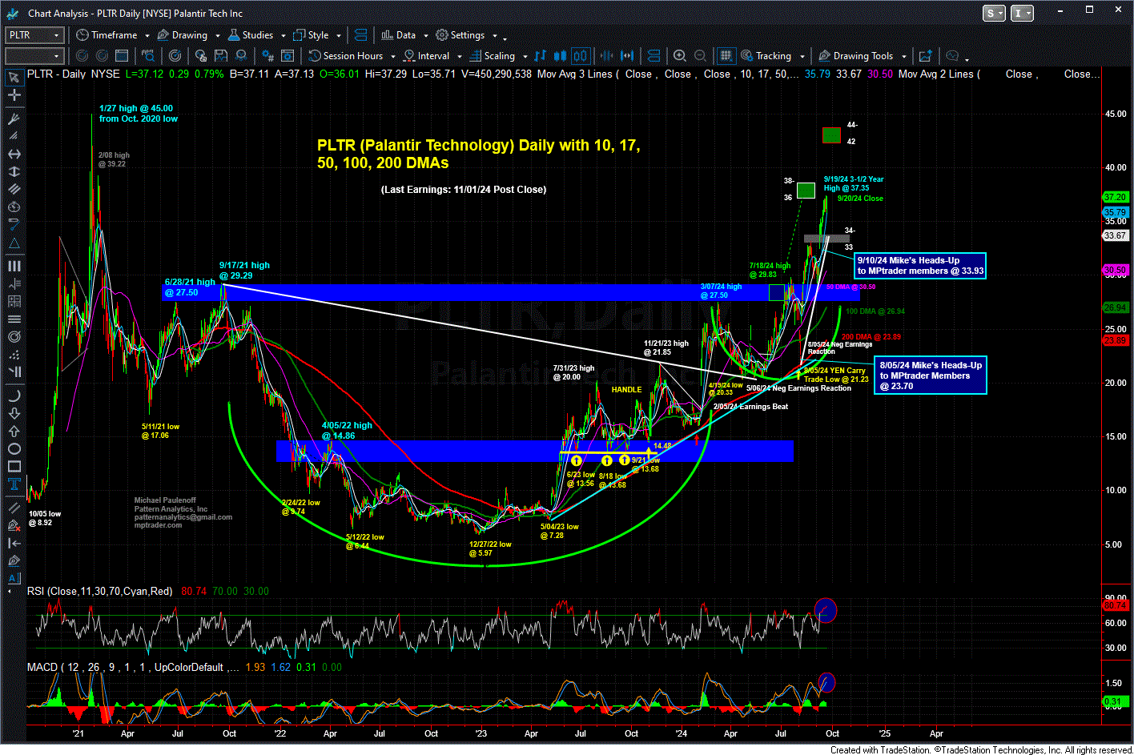
Task: Expand the Session Hours dropdown arrow
Action: point(392,57)
